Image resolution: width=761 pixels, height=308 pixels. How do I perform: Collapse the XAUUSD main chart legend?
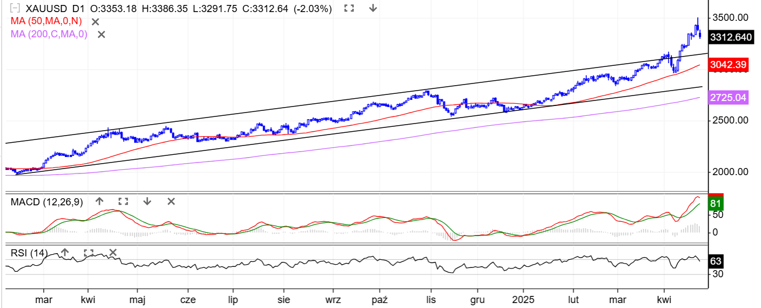tap(15, 9)
